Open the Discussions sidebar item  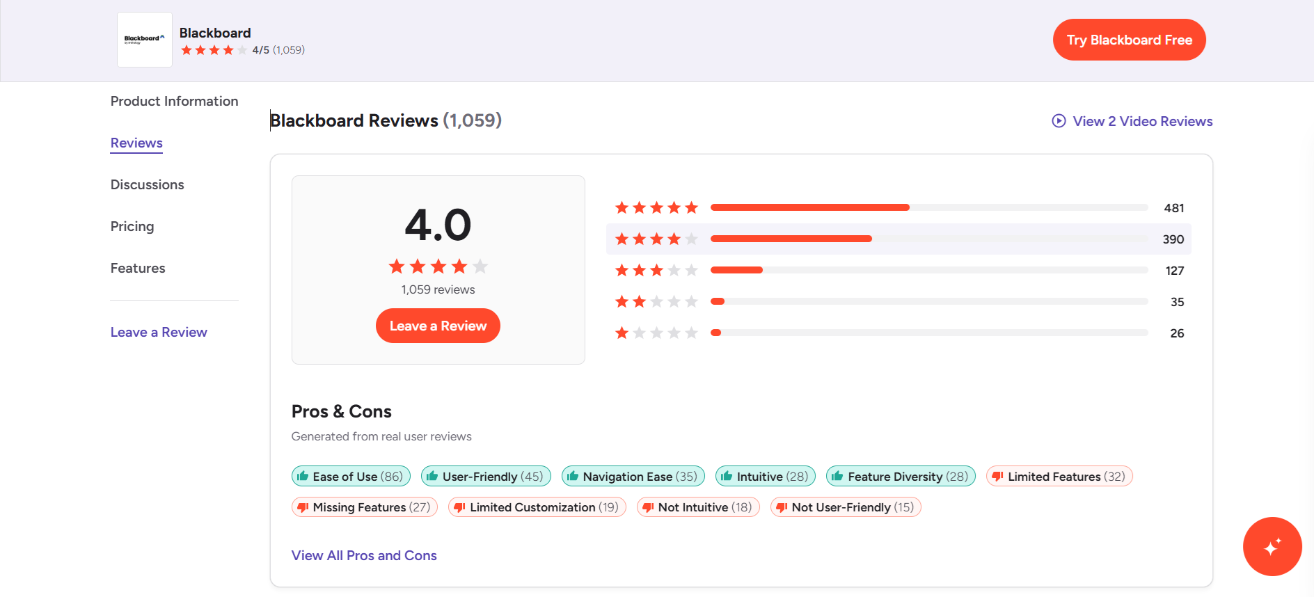[147, 184]
